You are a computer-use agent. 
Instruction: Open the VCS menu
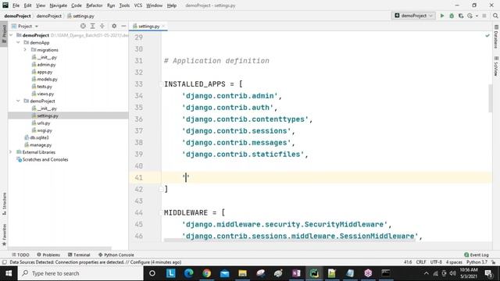pos(137,5)
